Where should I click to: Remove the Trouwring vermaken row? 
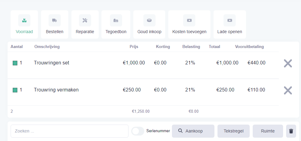click(288, 90)
